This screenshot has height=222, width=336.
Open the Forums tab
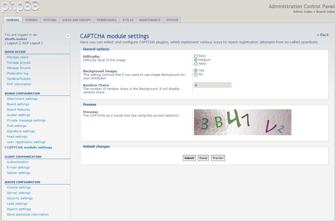(x=31, y=20)
